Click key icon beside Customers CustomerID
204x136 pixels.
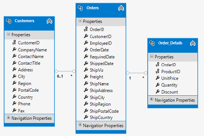pyautogui.click(x=14, y=42)
